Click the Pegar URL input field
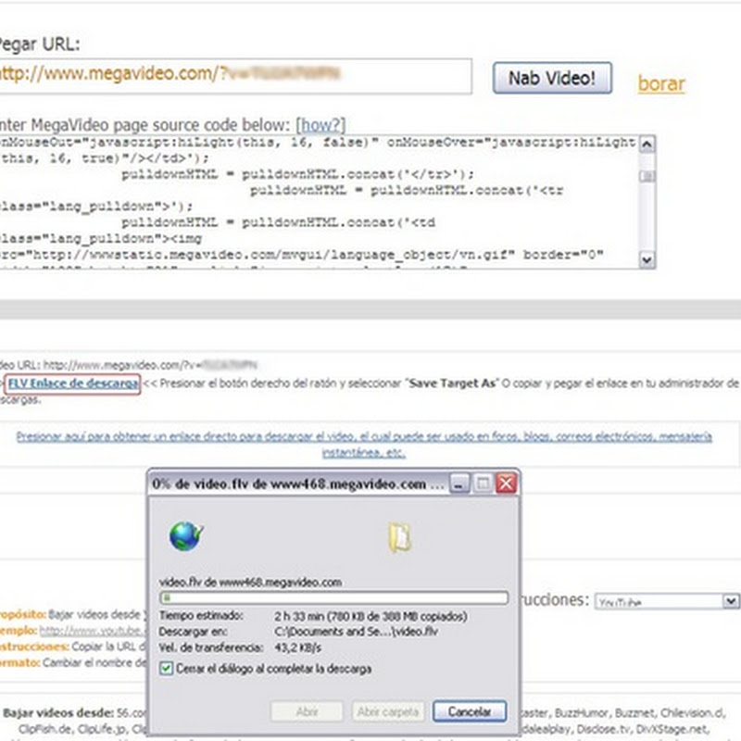Image resolution: width=741 pixels, height=741 pixels. 235,76
